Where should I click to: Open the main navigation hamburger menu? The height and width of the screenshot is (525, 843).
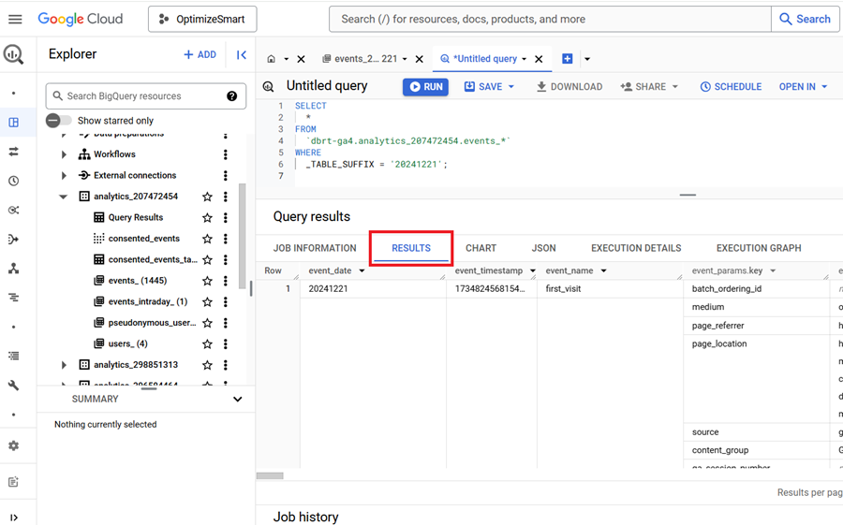(x=15, y=19)
